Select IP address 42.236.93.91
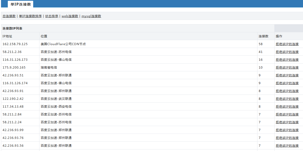 [x=13, y=91]
